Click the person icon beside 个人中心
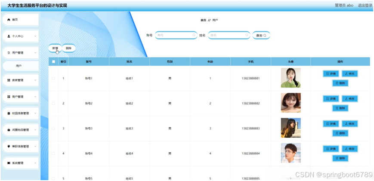 (x=9, y=36)
